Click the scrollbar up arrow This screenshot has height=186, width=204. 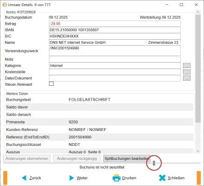[198, 12]
